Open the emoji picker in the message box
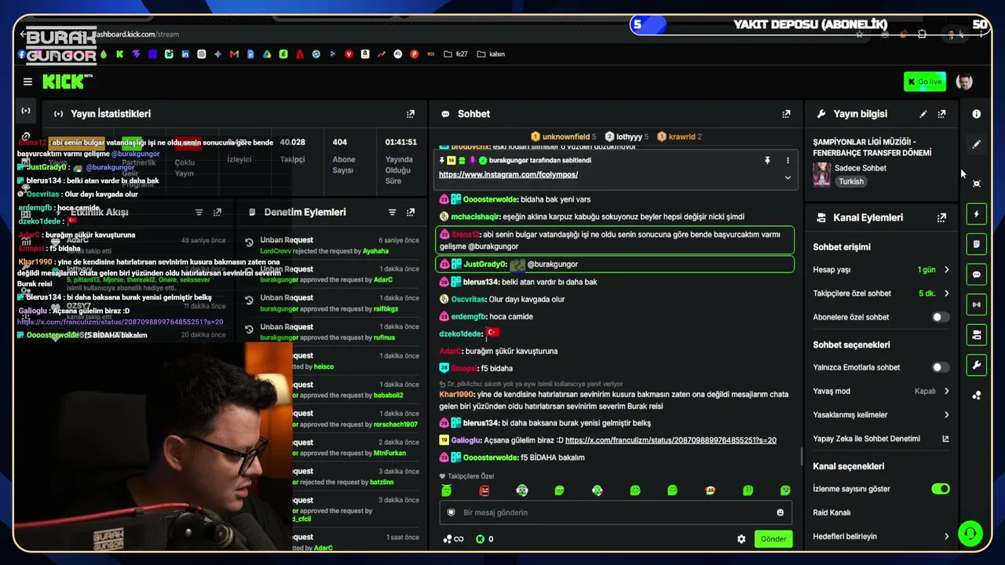The height and width of the screenshot is (565, 1005). (x=780, y=512)
